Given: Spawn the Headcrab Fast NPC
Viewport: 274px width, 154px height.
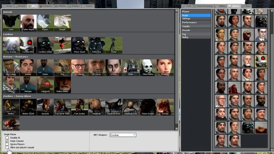Looking at the screenshot, I should 131,107.
